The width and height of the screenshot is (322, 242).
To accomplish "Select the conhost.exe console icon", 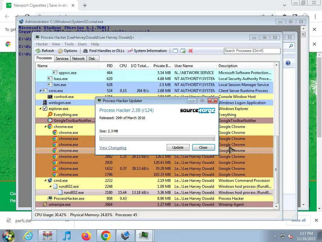I will [50, 96].
